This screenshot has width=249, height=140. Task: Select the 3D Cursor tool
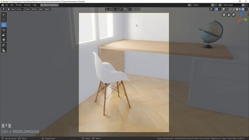(x=4, y=20)
